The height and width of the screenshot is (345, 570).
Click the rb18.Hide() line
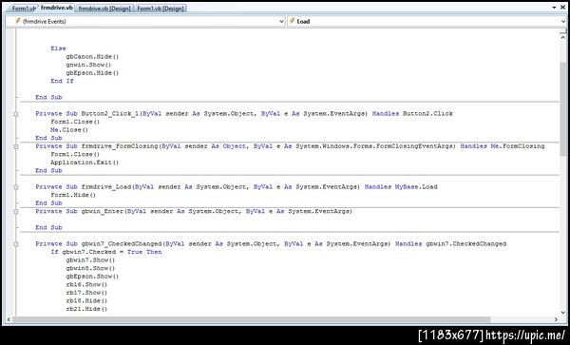point(86,301)
